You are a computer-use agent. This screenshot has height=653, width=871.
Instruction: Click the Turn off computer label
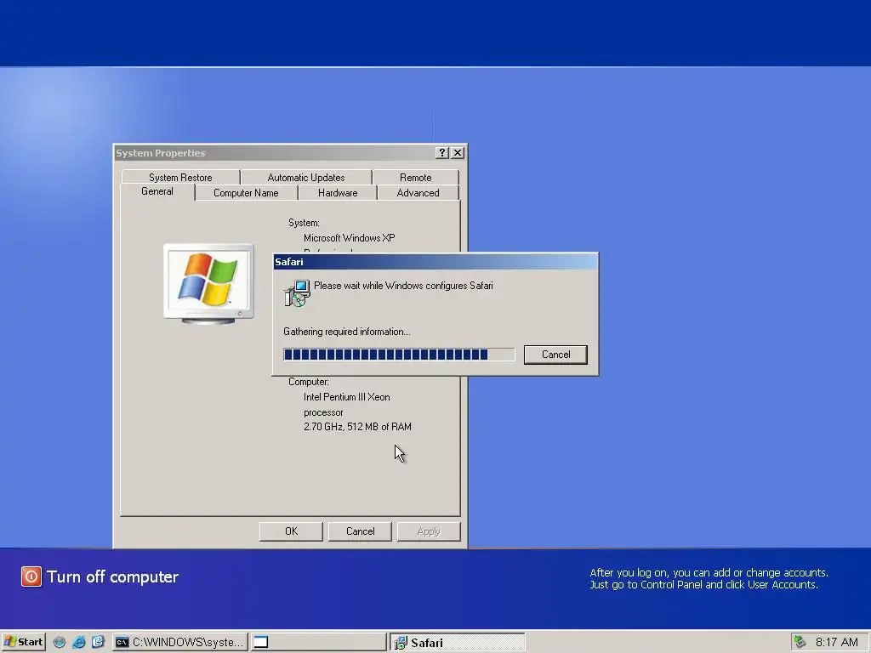pyautogui.click(x=113, y=577)
